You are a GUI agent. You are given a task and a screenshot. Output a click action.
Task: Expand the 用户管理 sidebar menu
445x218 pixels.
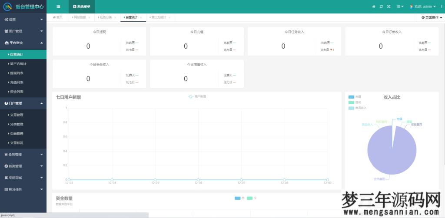point(23,31)
